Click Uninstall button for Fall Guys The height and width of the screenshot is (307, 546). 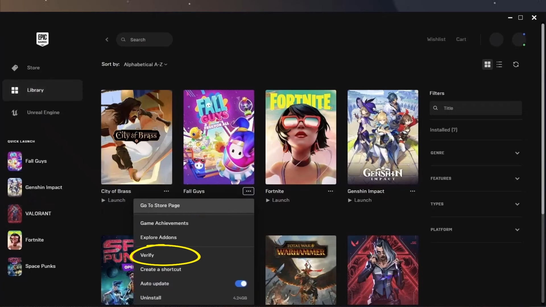click(151, 298)
